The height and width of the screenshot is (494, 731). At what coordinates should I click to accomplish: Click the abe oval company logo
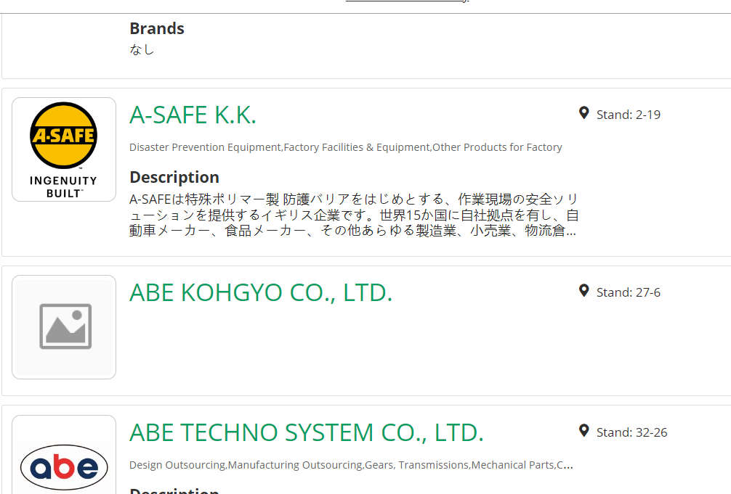click(x=64, y=467)
